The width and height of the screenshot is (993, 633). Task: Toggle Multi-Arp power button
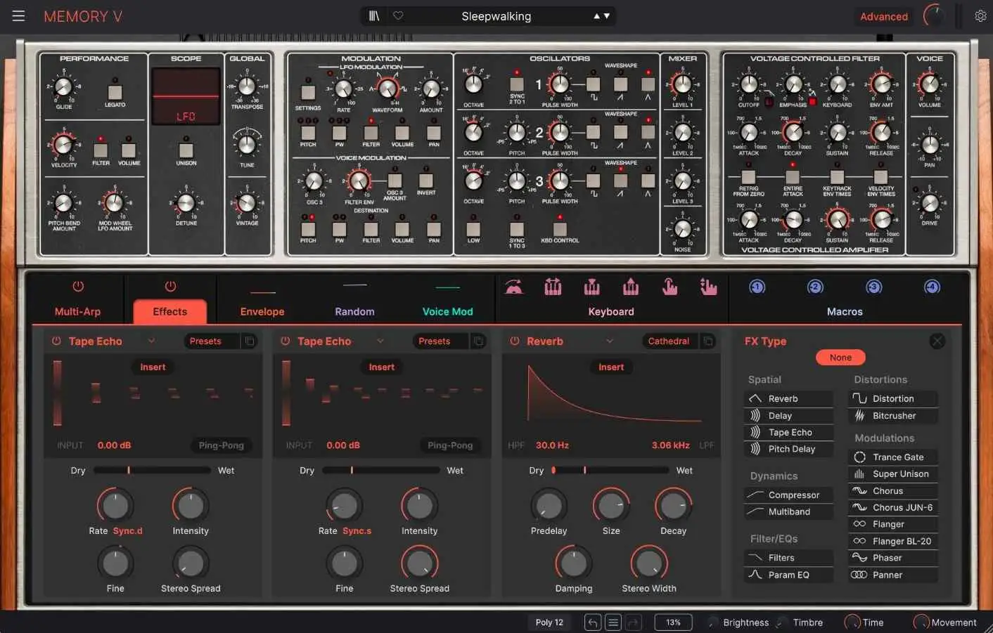78,287
